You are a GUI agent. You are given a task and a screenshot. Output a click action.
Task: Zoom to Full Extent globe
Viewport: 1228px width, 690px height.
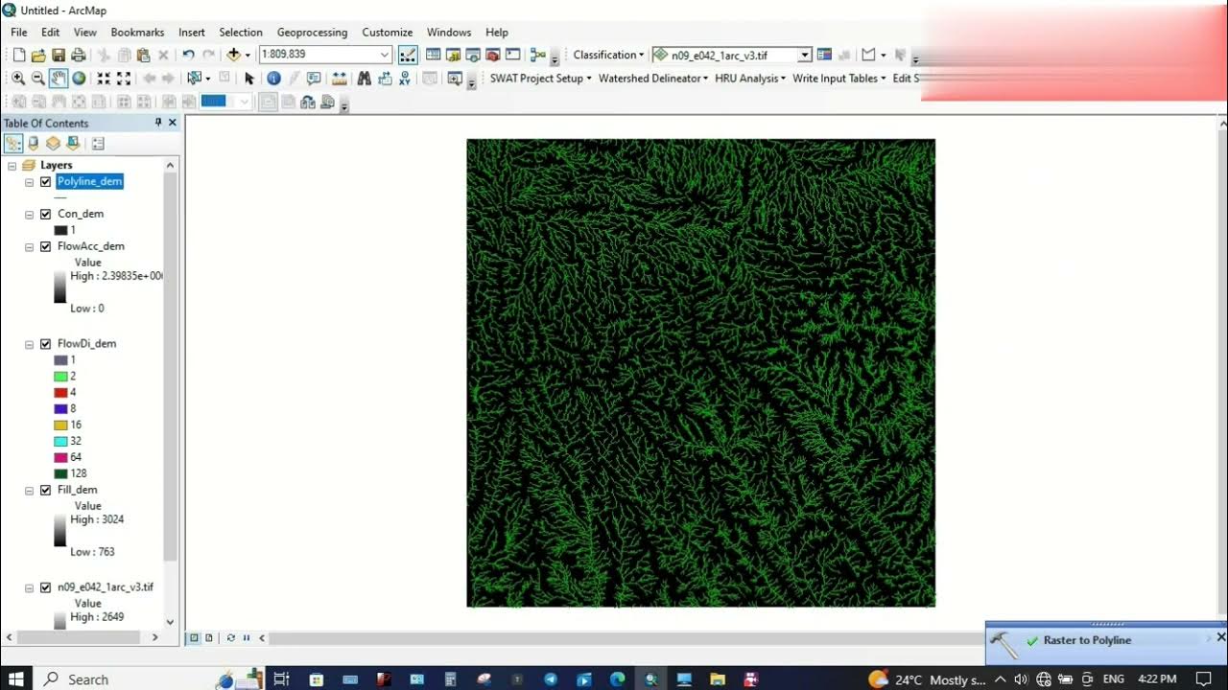click(79, 79)
